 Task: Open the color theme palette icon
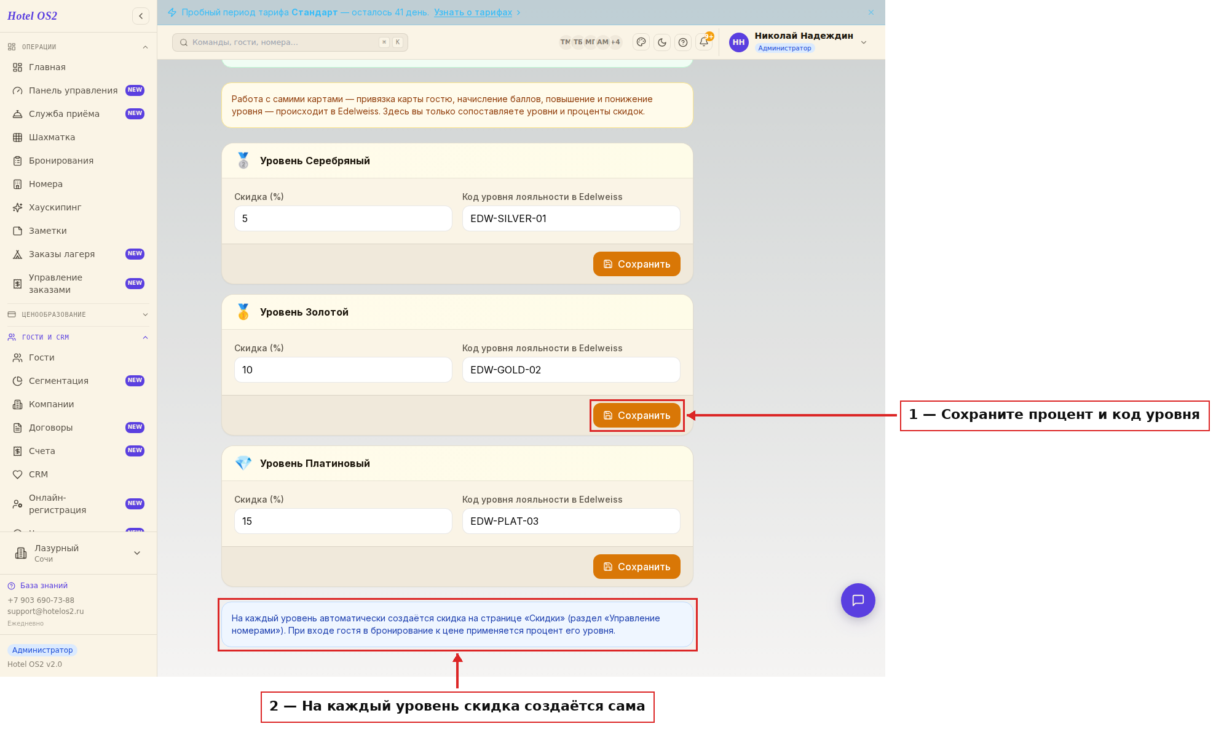coord(641,42)
